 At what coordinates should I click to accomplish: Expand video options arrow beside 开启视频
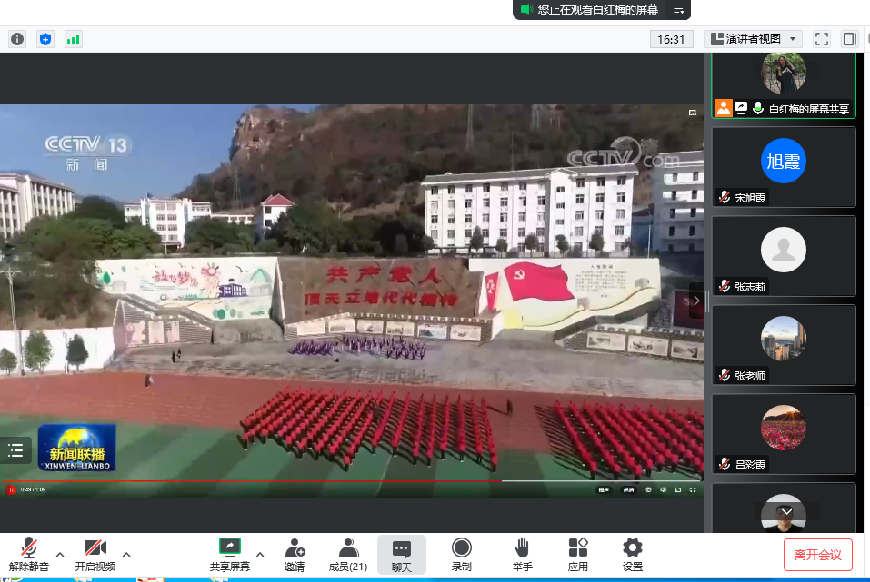point(126,554)
